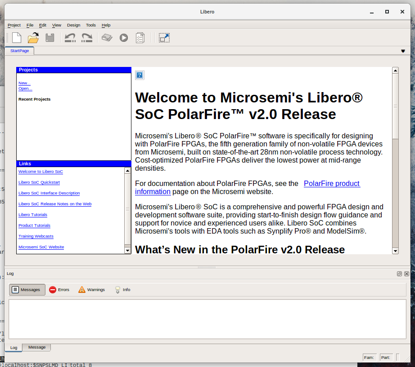Click the help question mark icon above welcome text
Image resolution: width=415 pixels, height=367 pixels.
[x=140, y=75]
